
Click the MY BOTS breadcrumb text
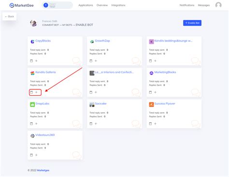(67, 25)
